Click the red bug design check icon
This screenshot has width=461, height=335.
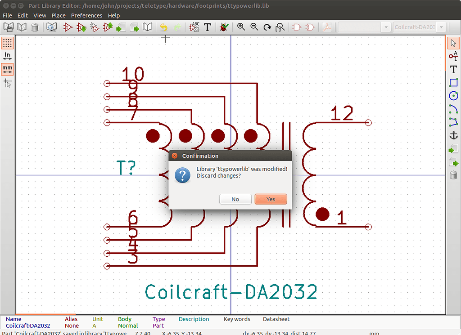coord(223,27)
